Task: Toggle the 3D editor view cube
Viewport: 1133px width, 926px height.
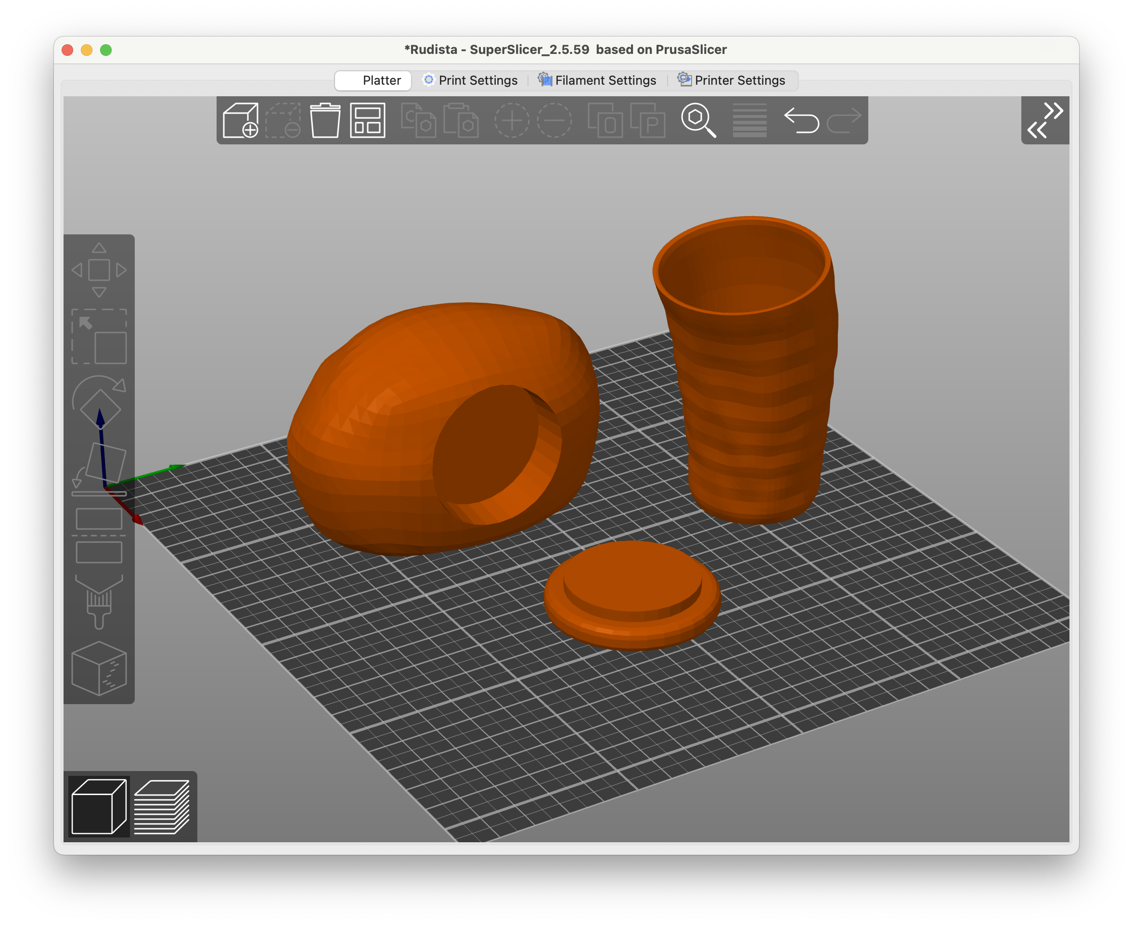Action: 99,807
